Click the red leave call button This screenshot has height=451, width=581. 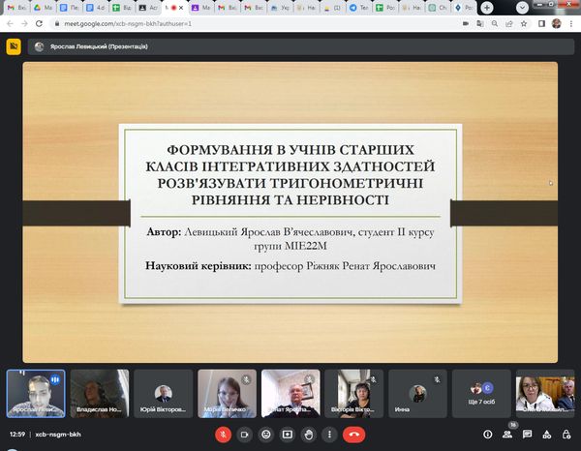[x=354, y=435]
